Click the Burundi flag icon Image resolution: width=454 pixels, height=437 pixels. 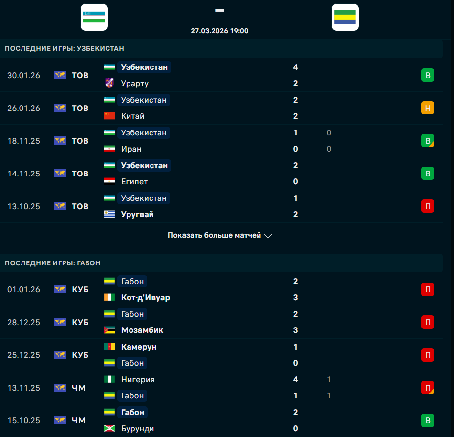point(109,429)
